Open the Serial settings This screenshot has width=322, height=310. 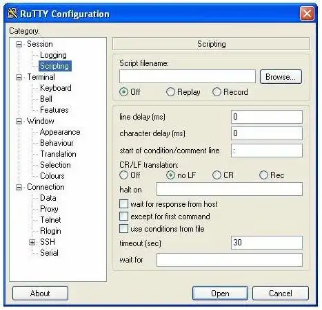point(49,253)
